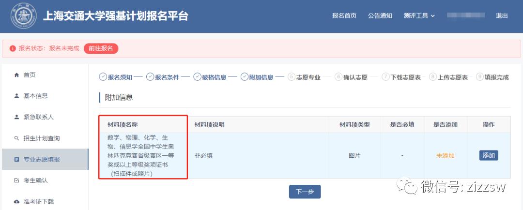Click the 附加信息 section heading

[119, 97]
